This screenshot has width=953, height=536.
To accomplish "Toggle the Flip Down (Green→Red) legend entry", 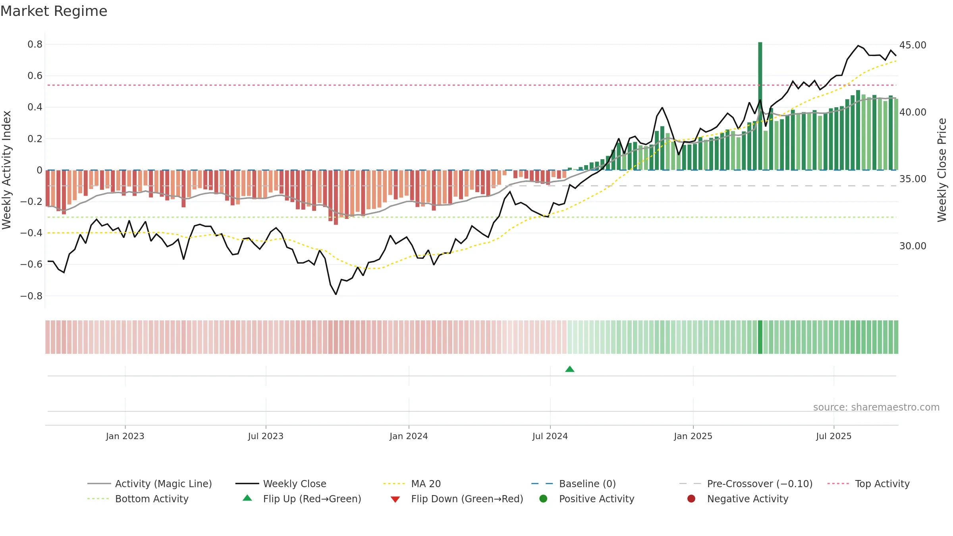I will (x=457, y=499).
